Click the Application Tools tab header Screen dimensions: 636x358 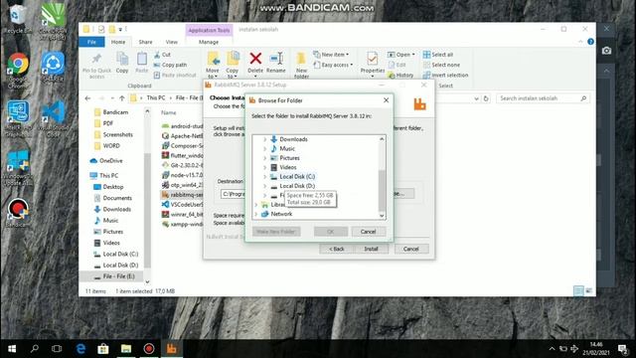[x=209, y=30]
